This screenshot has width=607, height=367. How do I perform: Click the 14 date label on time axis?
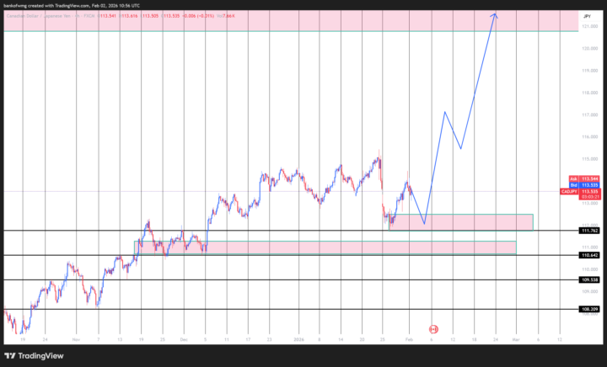[x=341, y=339]
